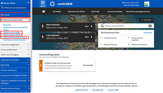Open the My profile link
The width and height of the screenshot is (163, 93).
click(x=7, y=25)
